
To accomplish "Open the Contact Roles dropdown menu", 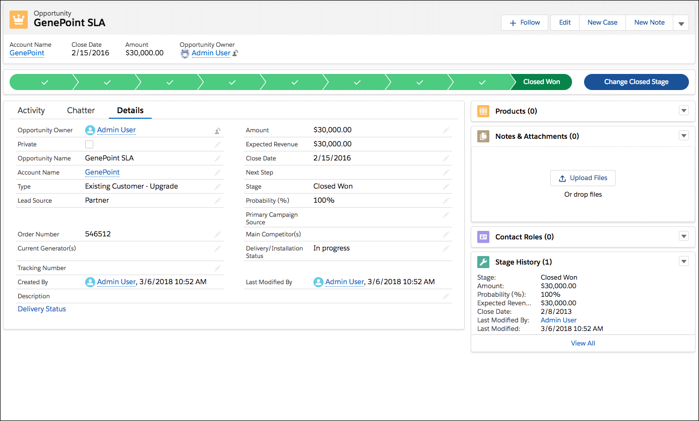I will (x=683, y=236).
